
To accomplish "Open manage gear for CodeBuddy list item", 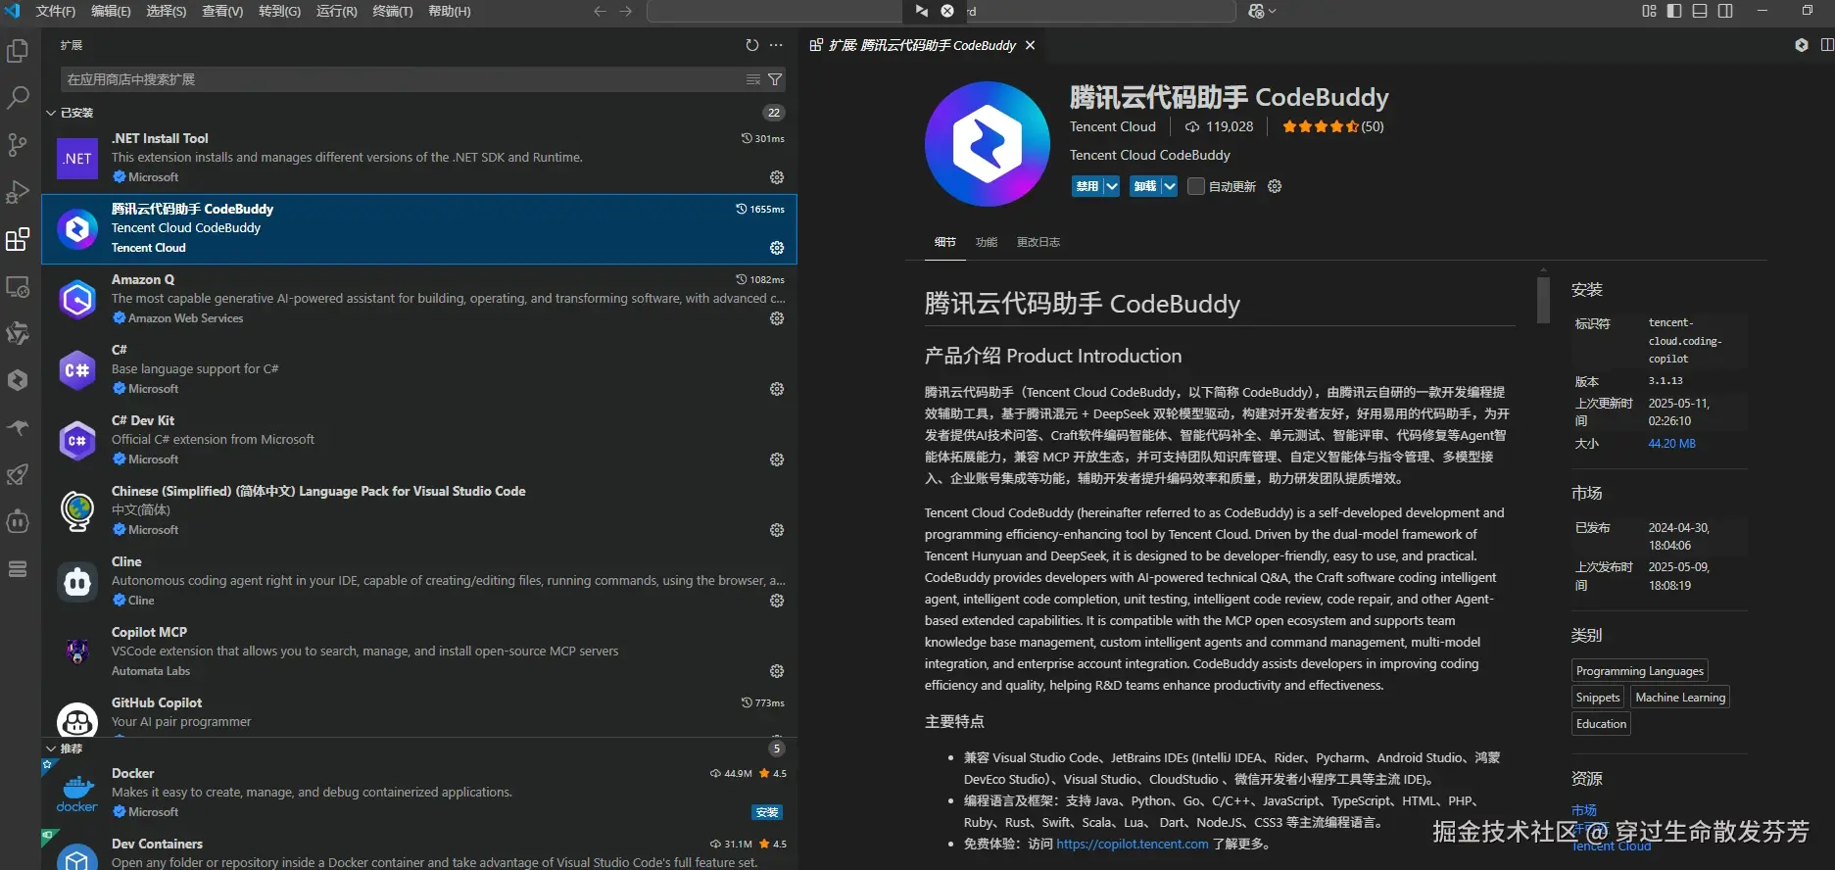I will 777,248.
